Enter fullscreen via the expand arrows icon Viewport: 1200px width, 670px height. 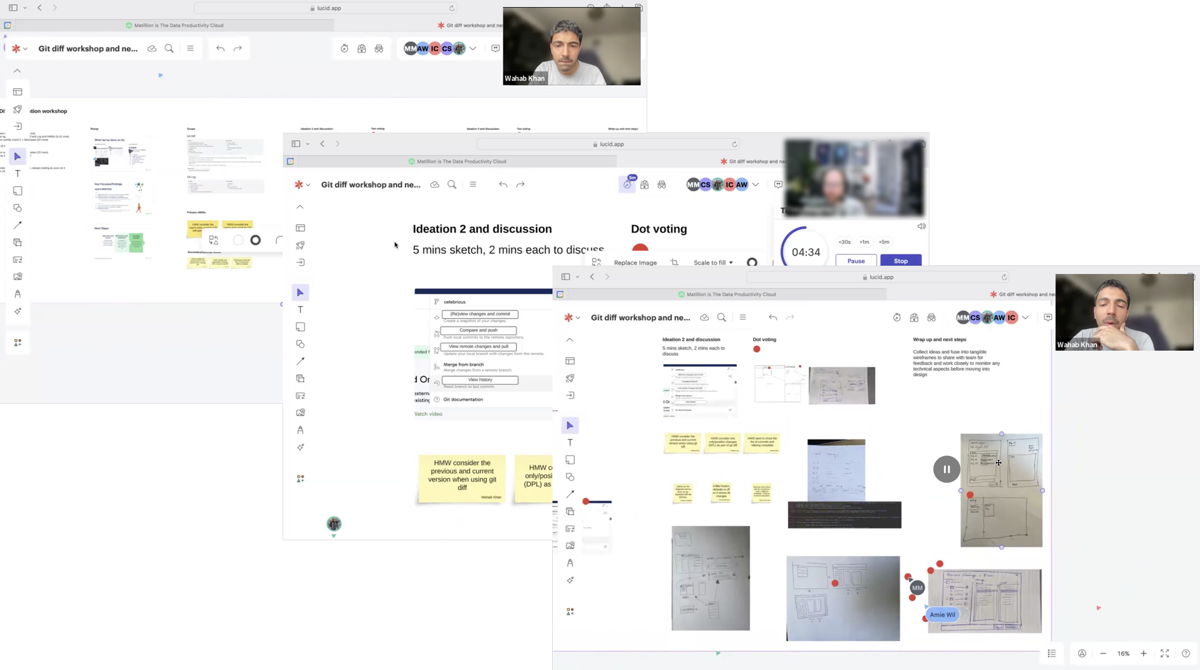[1165, 653]
